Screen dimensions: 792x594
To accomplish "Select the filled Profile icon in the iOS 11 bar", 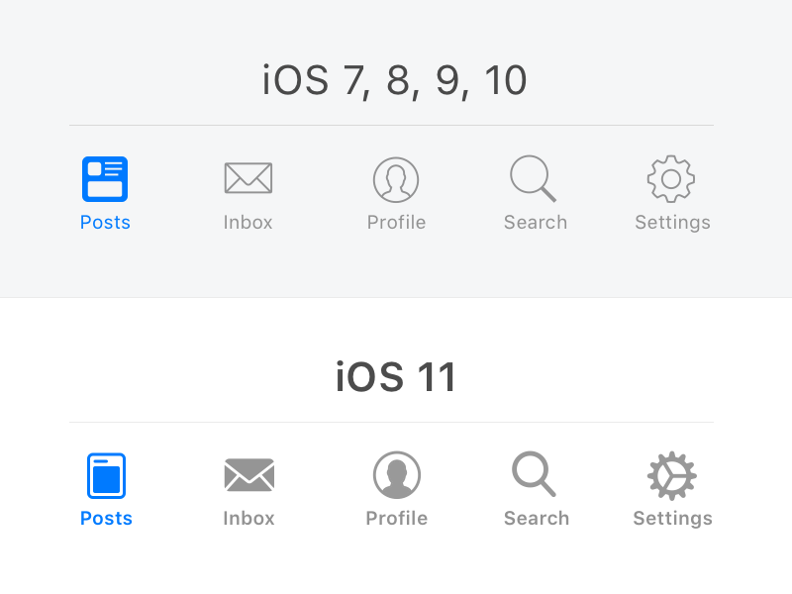I will (x=396, y=474).
